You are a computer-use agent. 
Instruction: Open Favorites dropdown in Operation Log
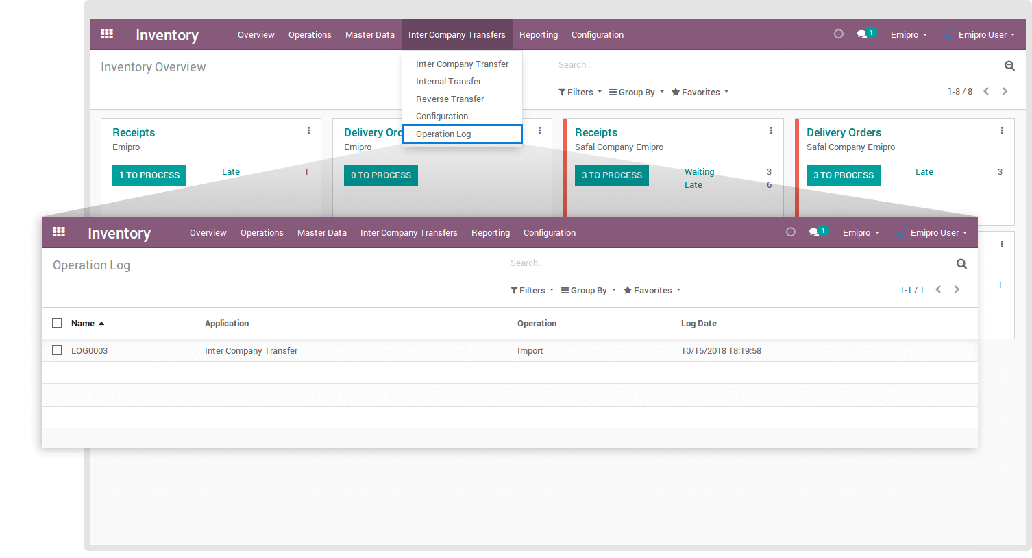pos(652,291)
